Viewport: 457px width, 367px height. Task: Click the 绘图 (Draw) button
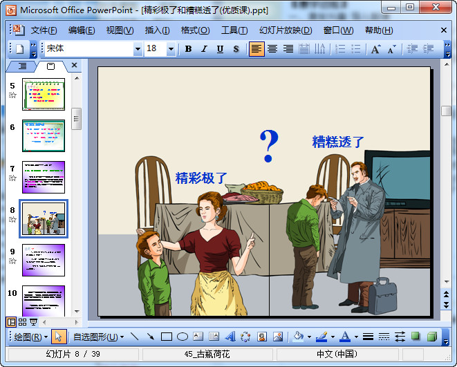click(x=31, y=337)
